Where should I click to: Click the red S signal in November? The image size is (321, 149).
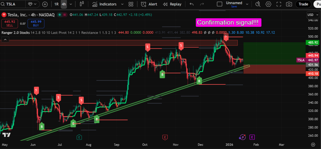point(181,46)
